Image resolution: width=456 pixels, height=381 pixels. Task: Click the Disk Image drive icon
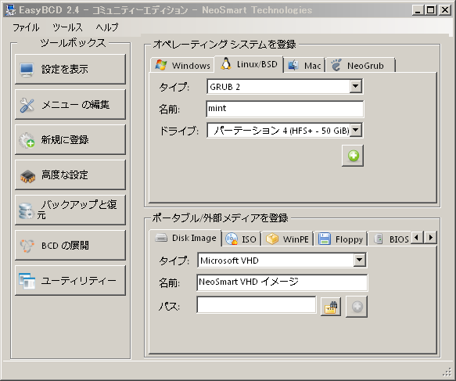[161, 238]
